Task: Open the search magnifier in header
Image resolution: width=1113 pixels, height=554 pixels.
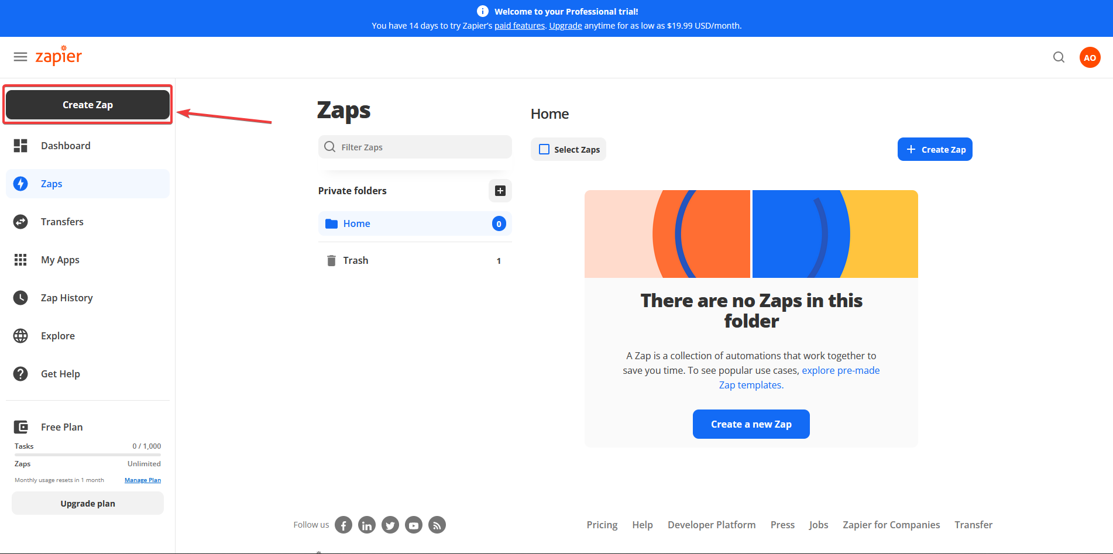Action: [1059, 57]
